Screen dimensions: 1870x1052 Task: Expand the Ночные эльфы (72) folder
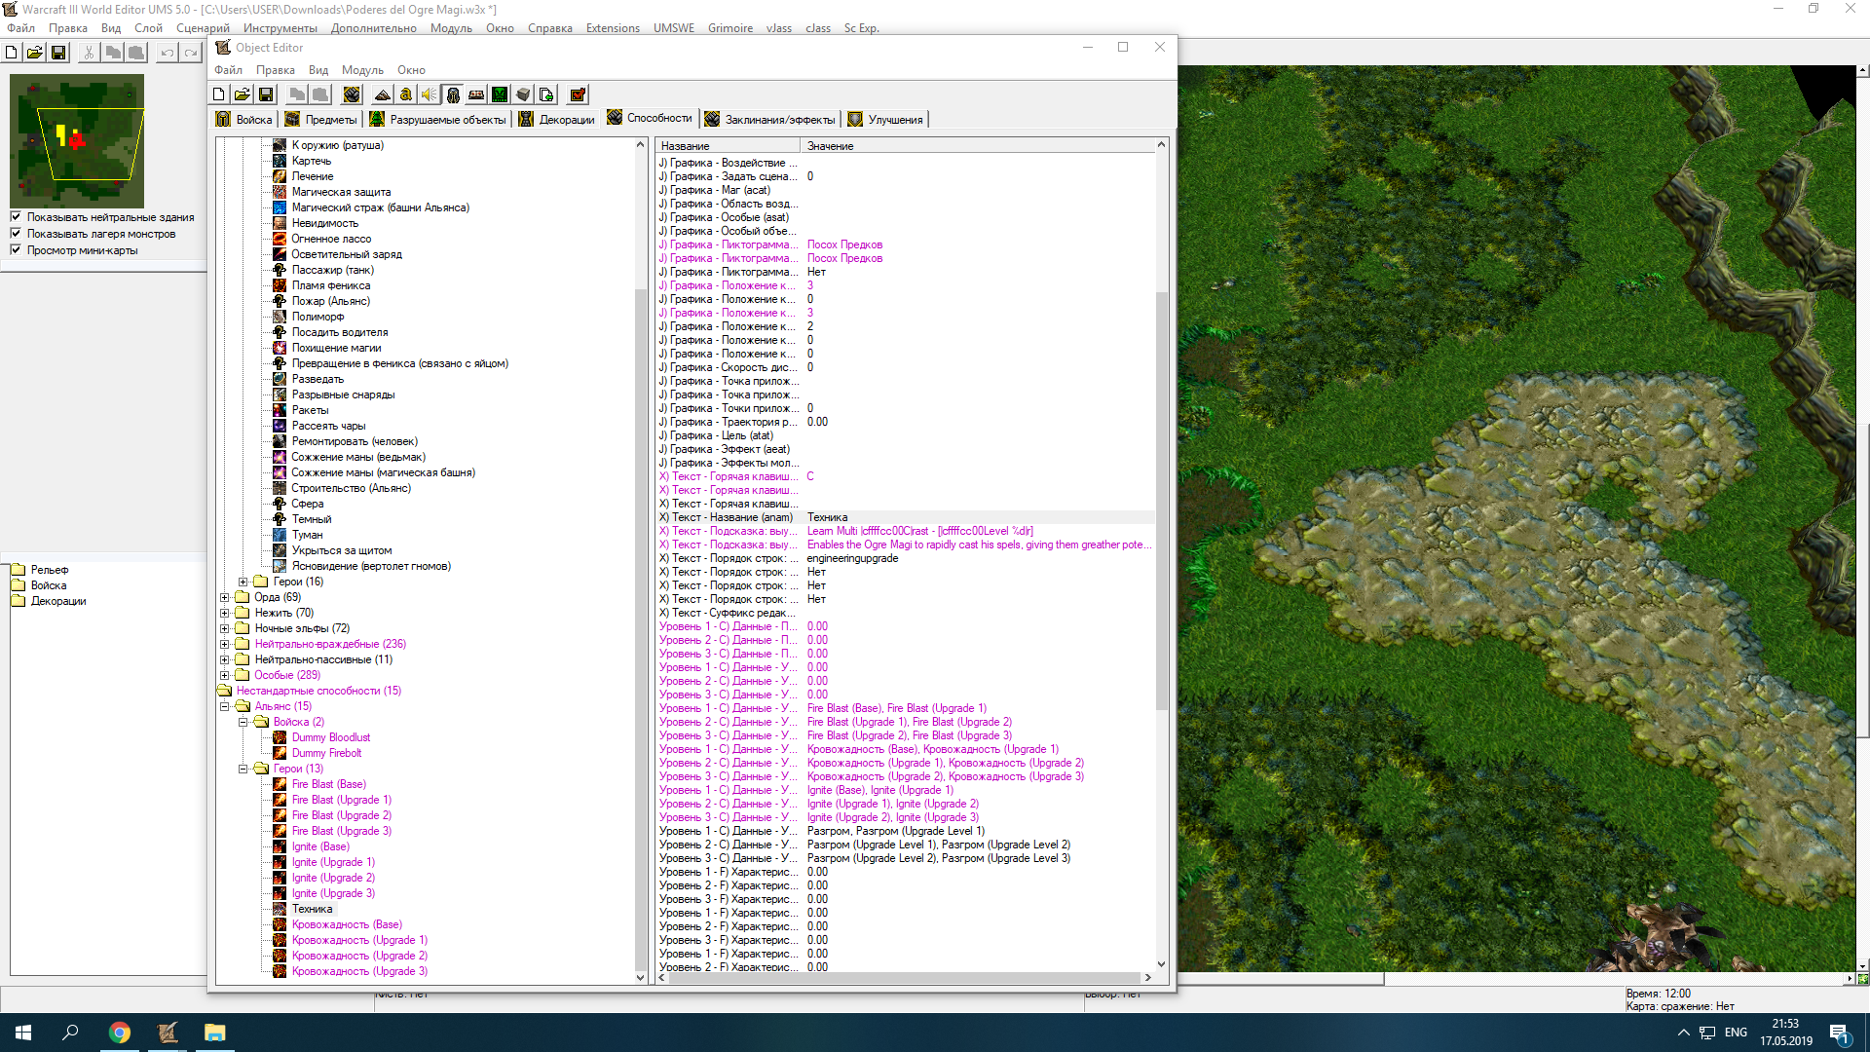click(x=225, y=628)
